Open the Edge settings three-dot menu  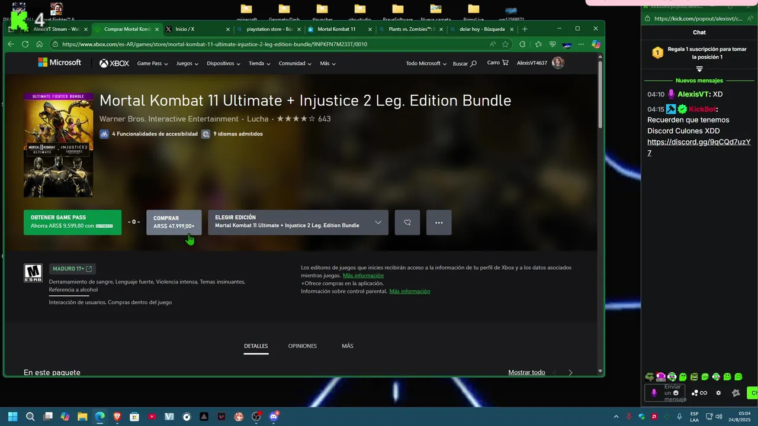pyautogui.click(x=582, y=44)
